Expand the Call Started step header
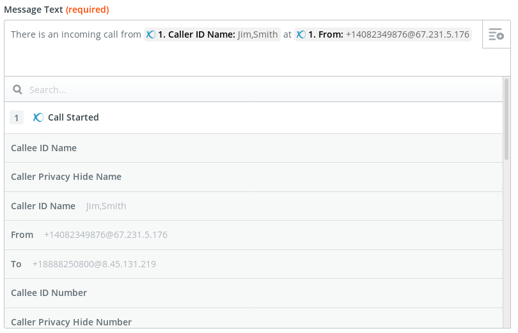Image resolution: width=518 pixels, height=333 pixels. pos(253,118)
